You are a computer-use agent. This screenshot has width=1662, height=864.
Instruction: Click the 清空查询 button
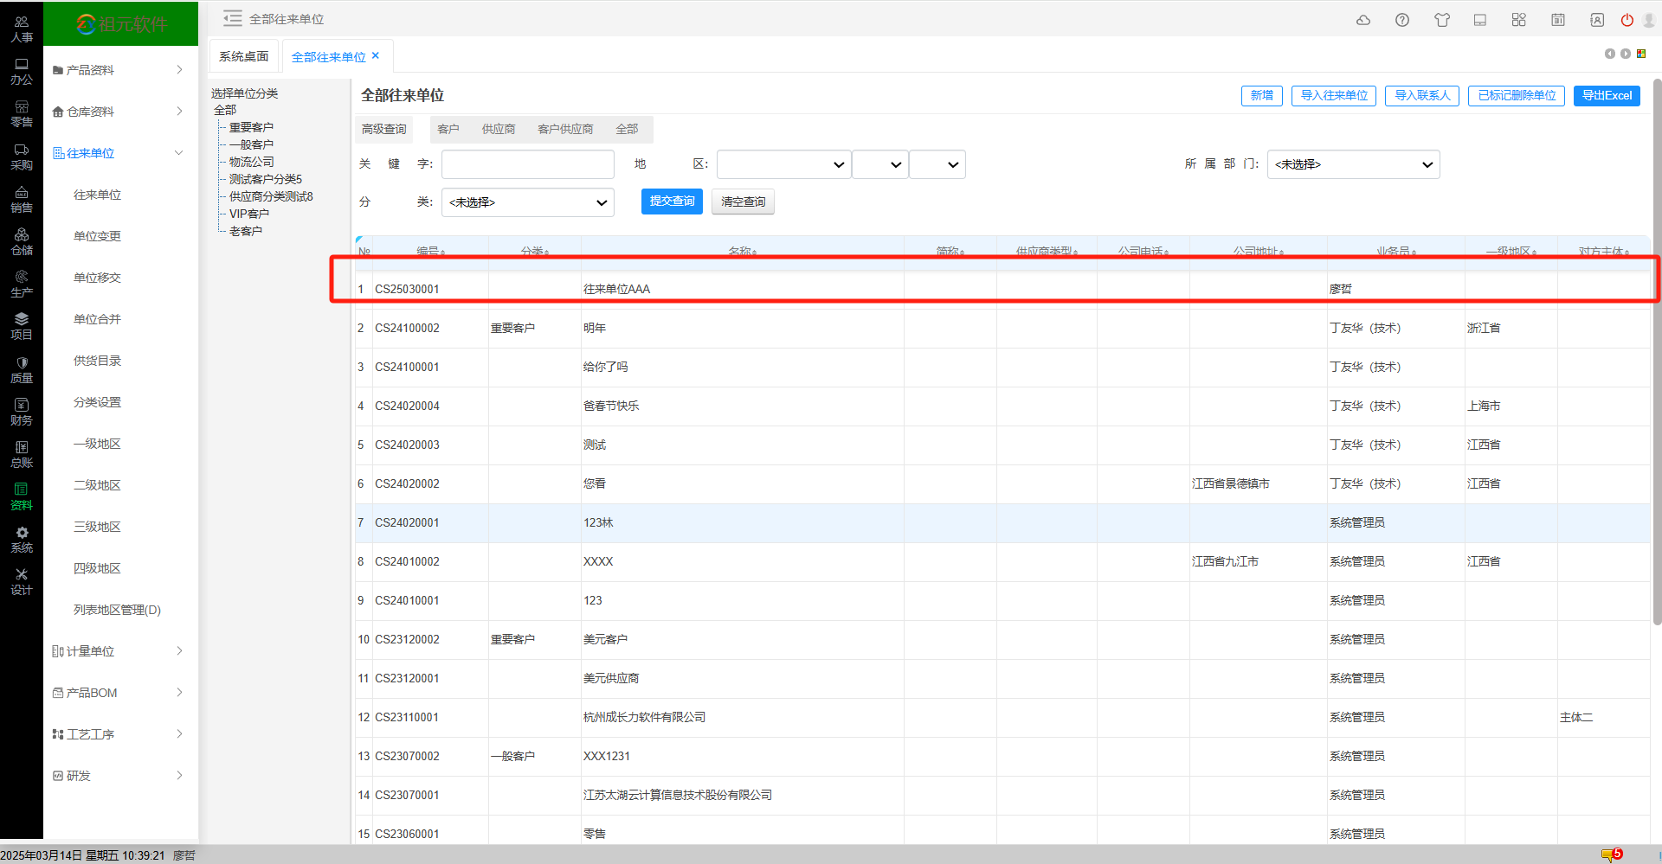tap(743, 202)
